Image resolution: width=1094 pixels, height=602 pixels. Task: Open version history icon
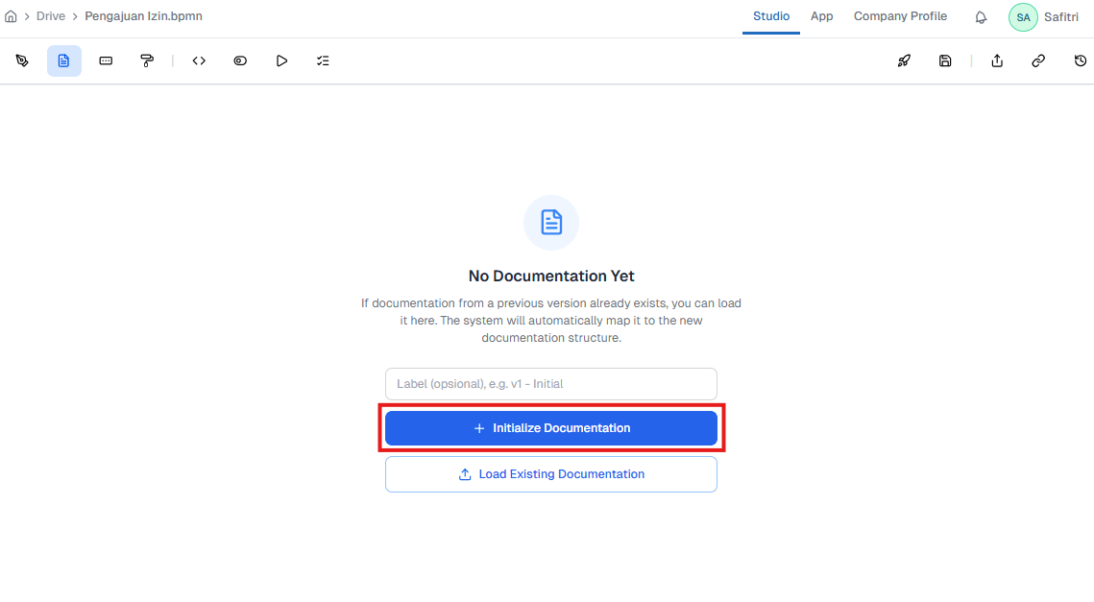tap(1080, 60)
